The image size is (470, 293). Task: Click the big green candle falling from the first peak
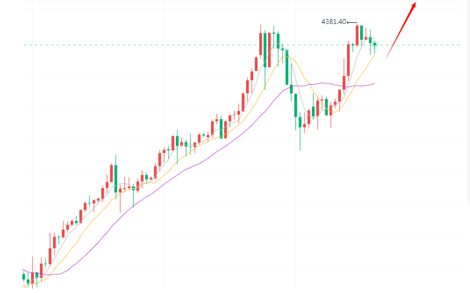tap(287, 67)
